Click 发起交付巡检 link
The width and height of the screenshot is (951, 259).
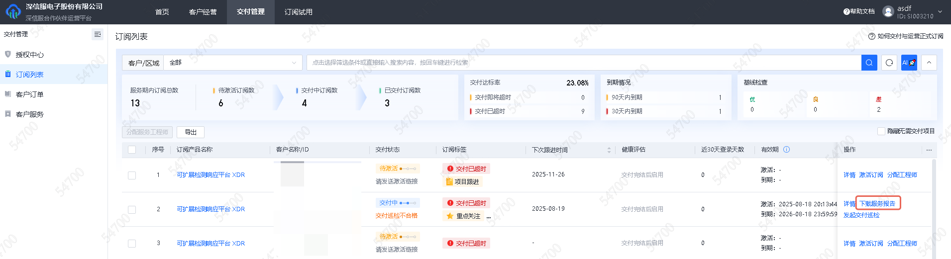(861, 215)
